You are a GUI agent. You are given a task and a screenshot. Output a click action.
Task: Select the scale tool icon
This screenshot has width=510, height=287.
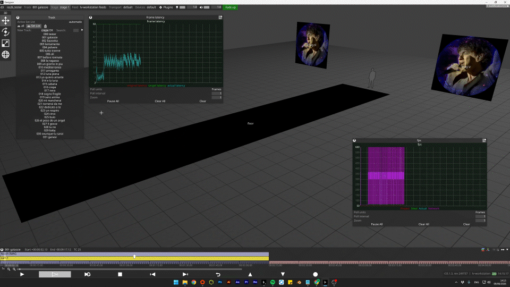5,43
